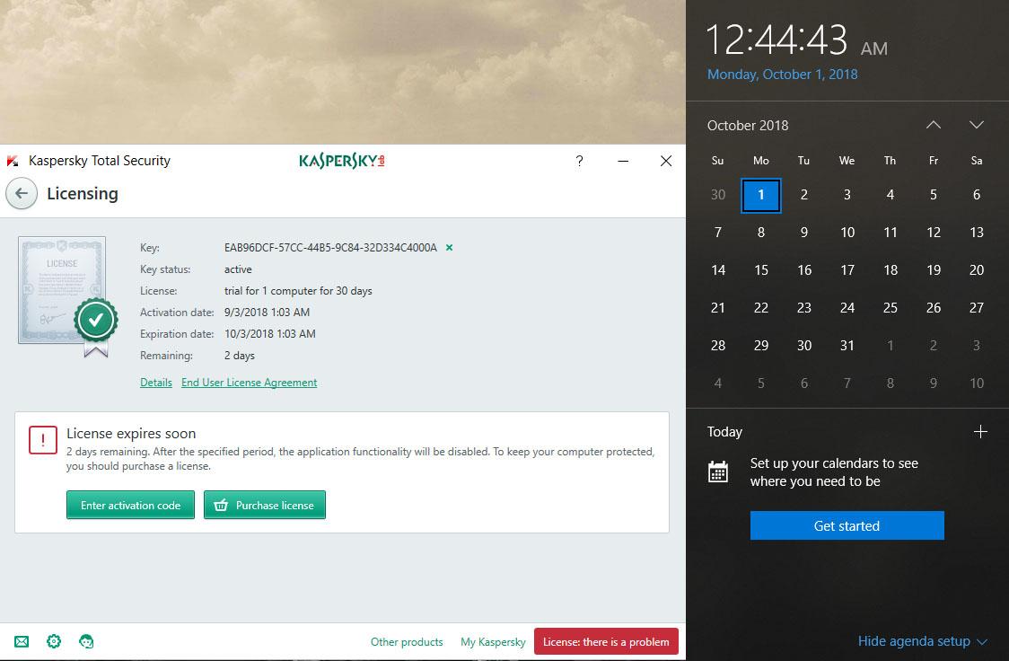Click Purchase license button
This screenshot has width=1009, height=661.
tap(265, 506)
